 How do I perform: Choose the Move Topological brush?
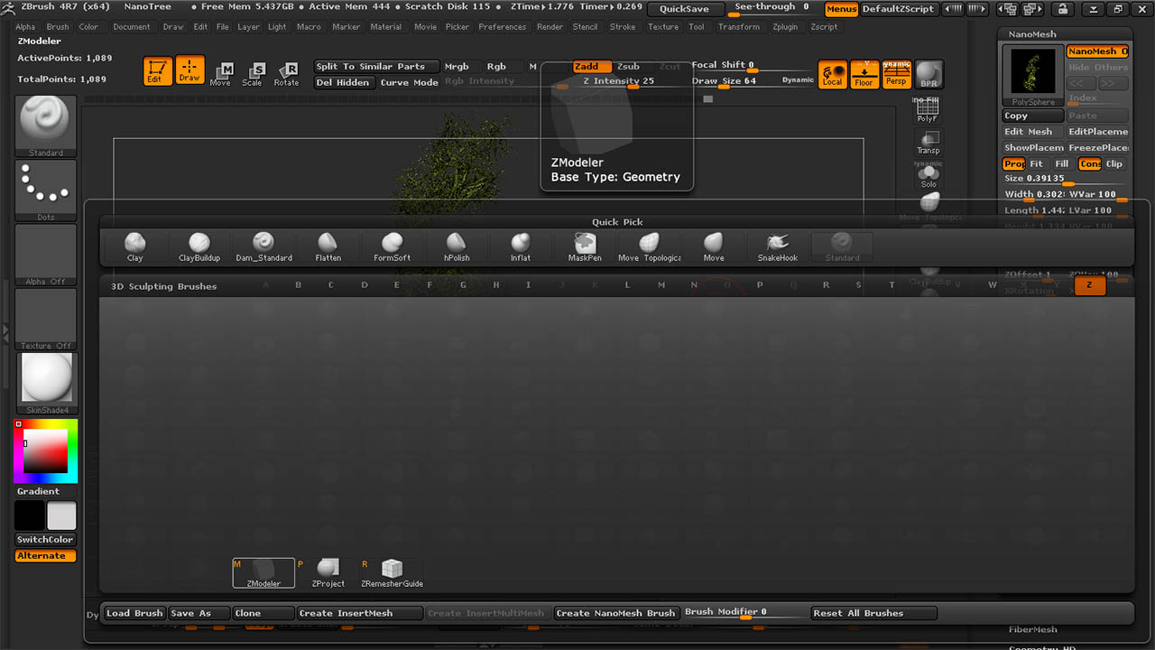tap(650, 246)
